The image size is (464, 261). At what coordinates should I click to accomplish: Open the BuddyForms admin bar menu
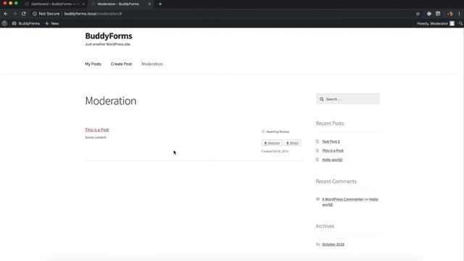coord(26,23)
